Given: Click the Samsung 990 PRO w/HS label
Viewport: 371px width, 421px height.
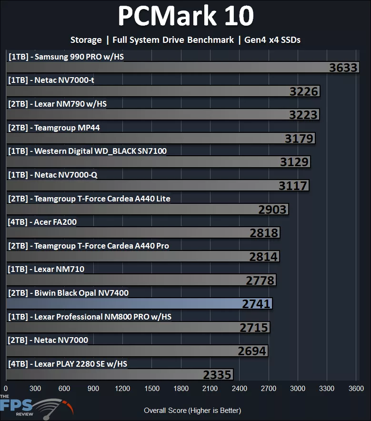Looking at the screenshot, I should (66, 57).
